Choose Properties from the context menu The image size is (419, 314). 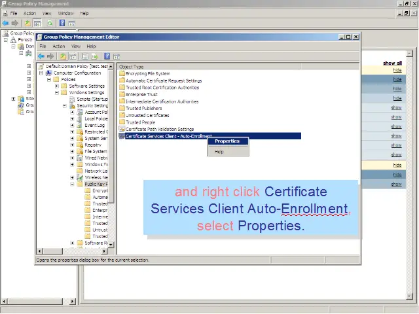click(x=227, y=141)
